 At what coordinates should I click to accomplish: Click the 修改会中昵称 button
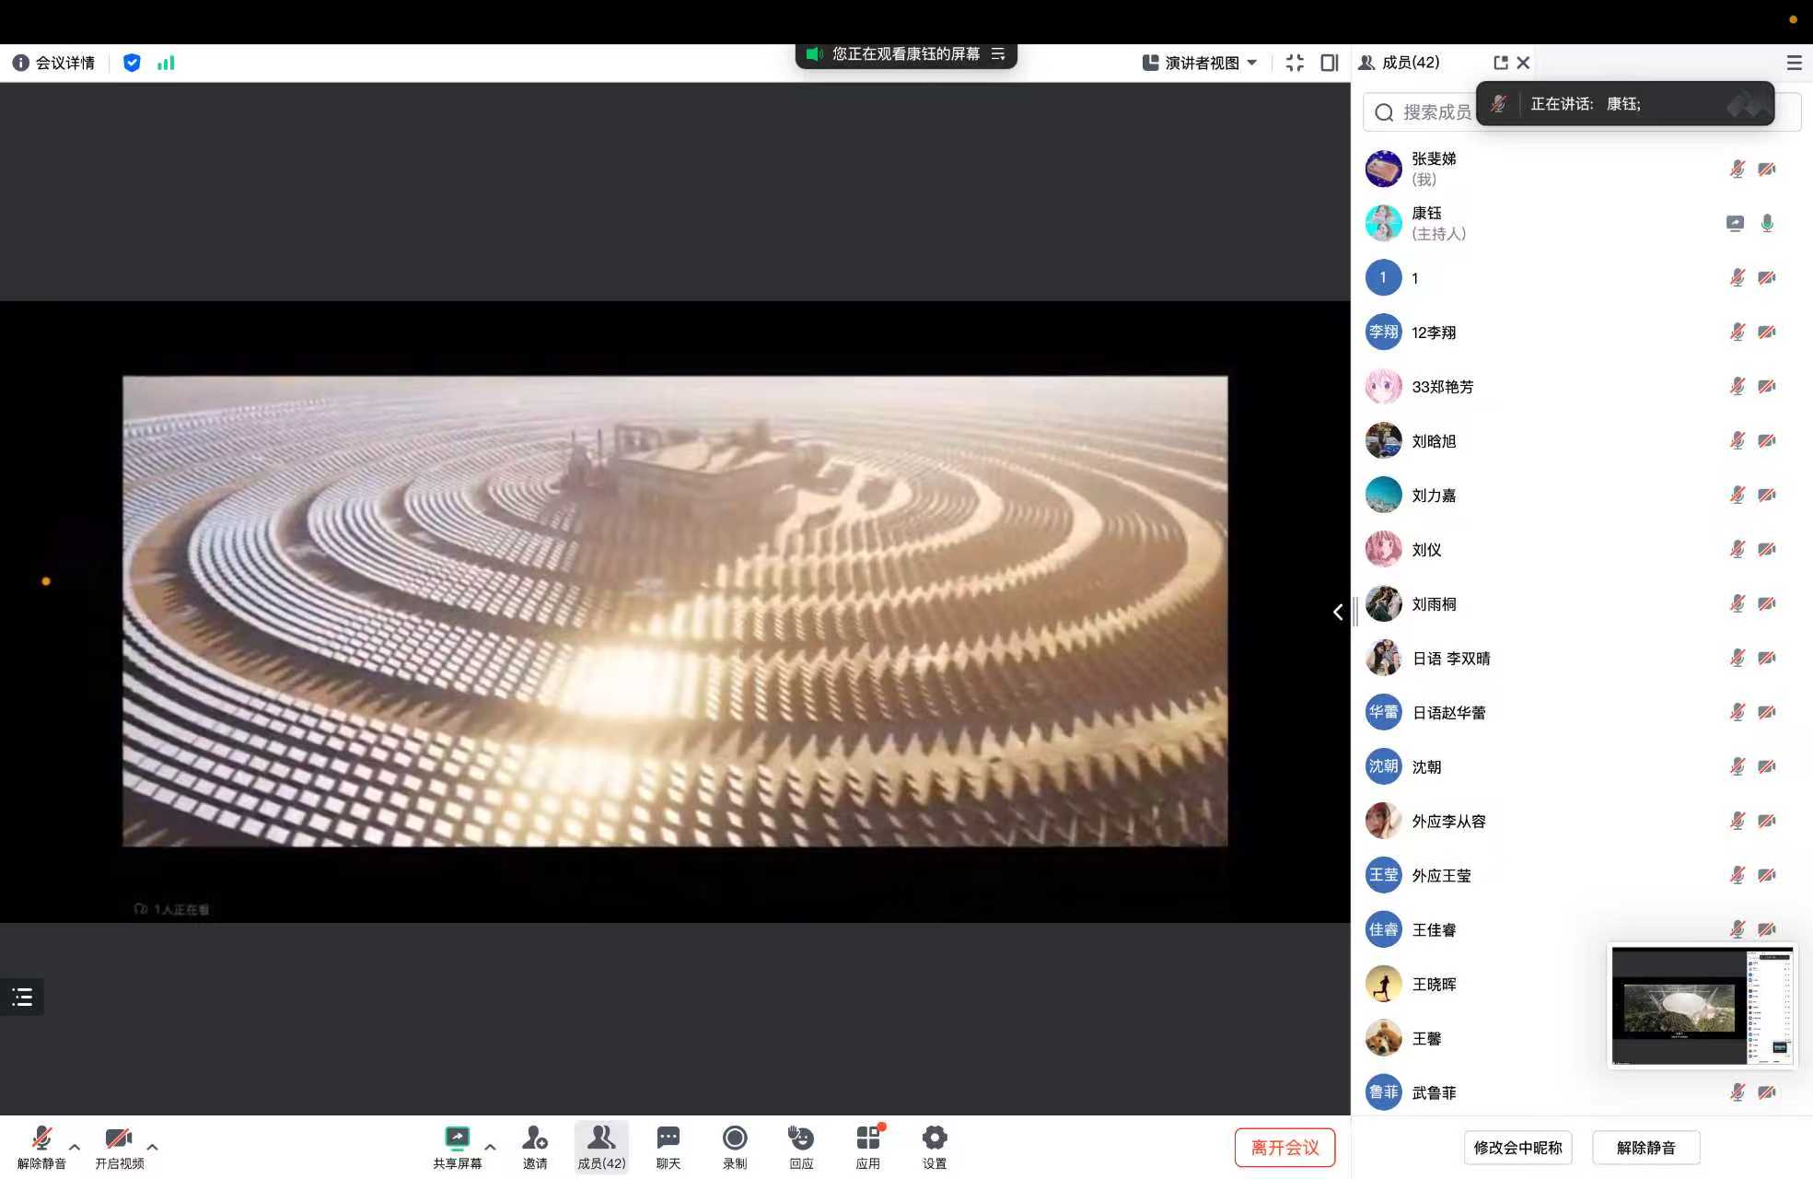(1517, 1148)
